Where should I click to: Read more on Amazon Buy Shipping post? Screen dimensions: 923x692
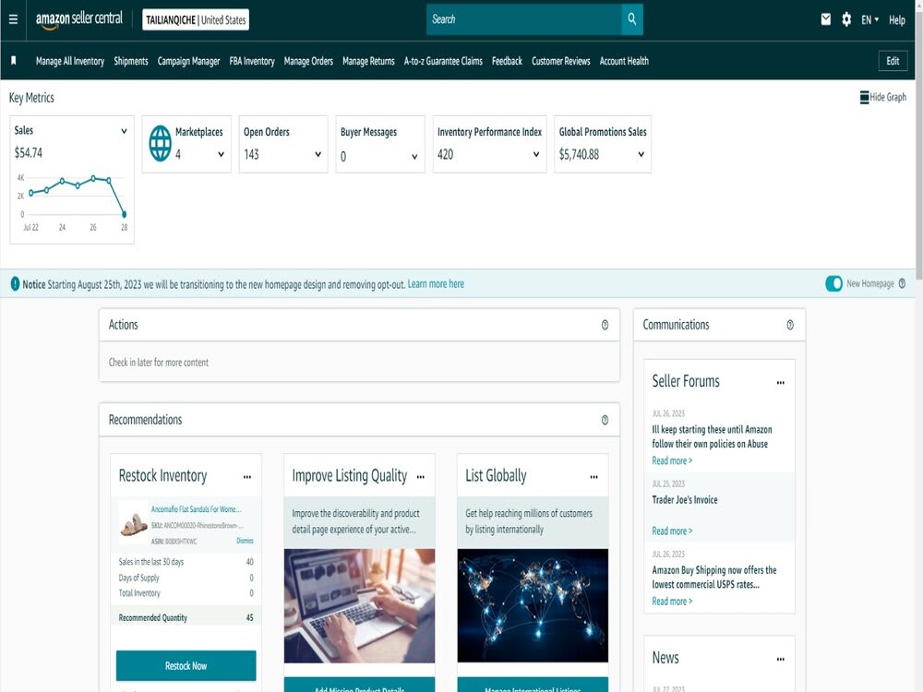pos(672,602)
